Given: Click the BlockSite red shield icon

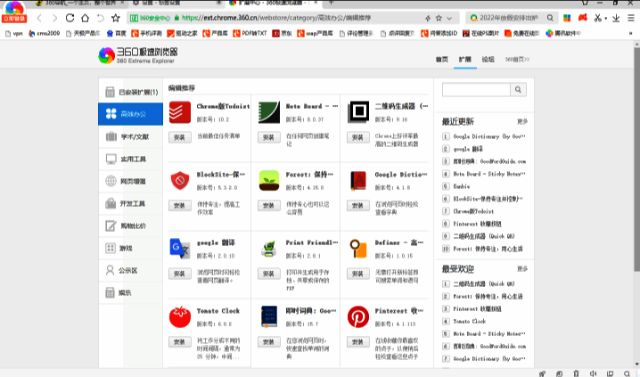Looking at the screenshot, I should [180, 180].
